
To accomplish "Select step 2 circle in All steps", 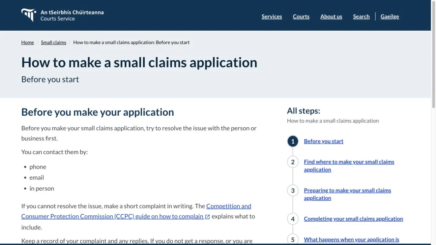I will click(293, 162).
